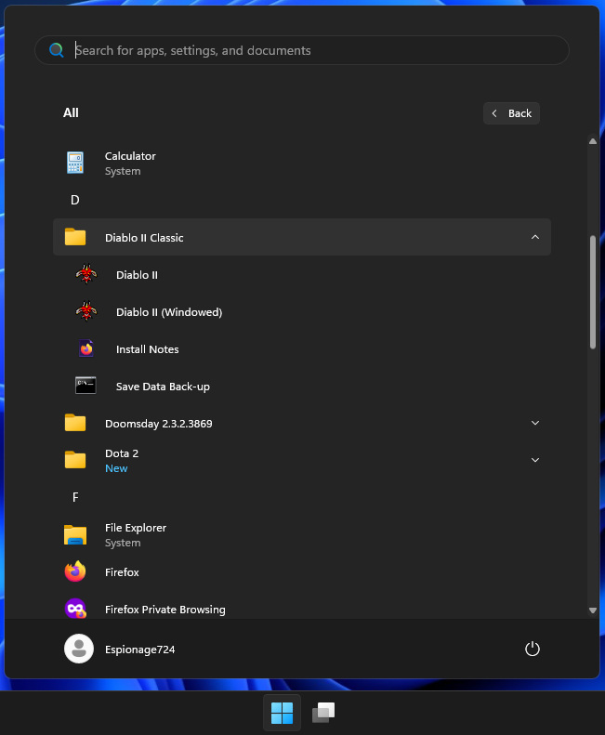The width and height of the screenshot is (605, 735).
Task: Click the power button icon
Action: coord(533,650)
